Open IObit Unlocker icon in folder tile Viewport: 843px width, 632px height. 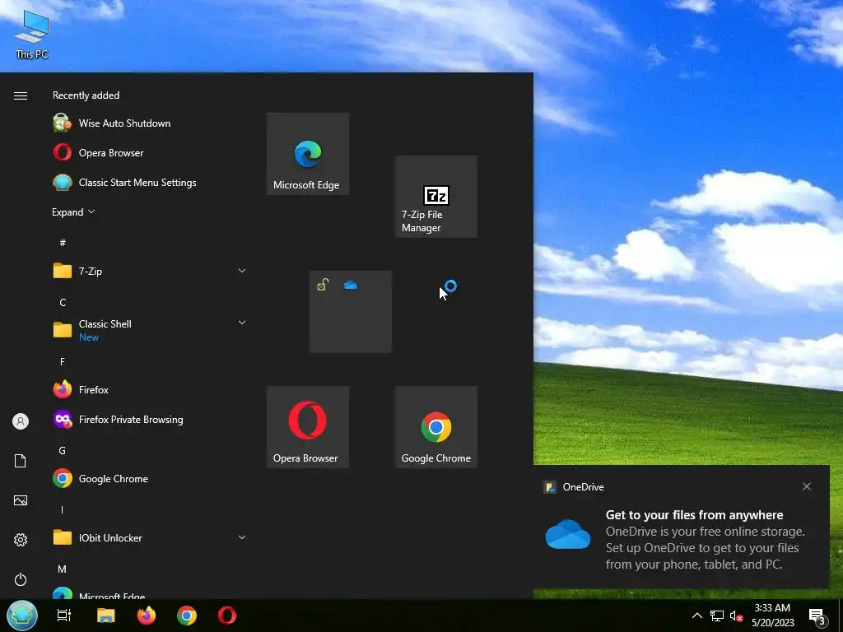(x=323, y=285)
